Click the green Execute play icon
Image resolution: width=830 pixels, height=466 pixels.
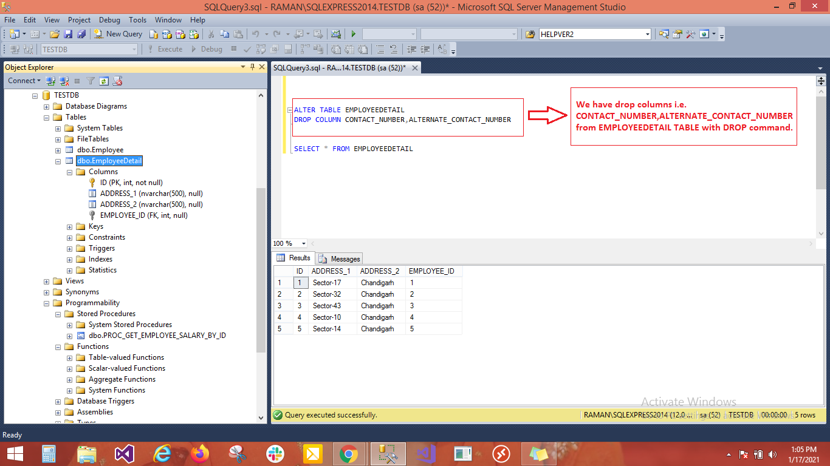353,34
